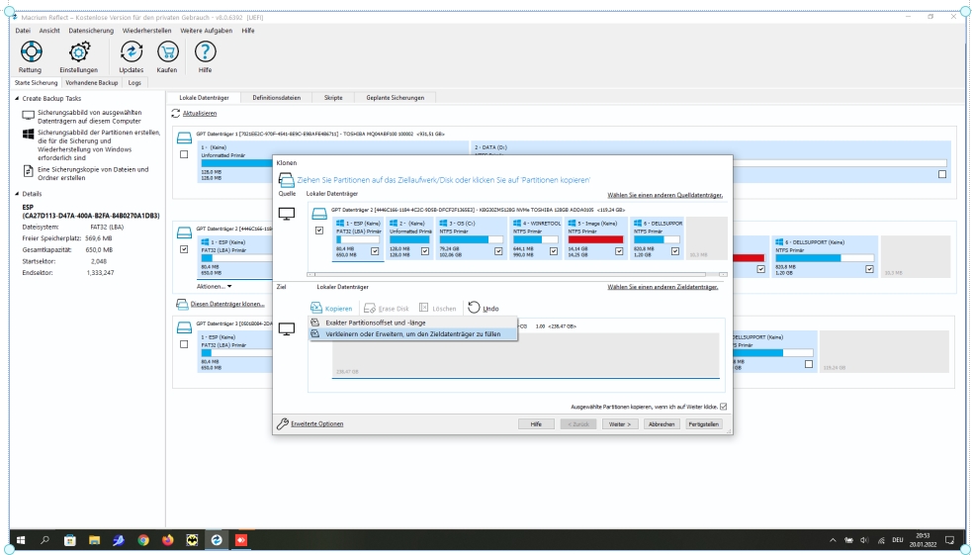972x555 pixels.
Task: Click the Undo arrow in Klonen dialog
Action: point(475,308)
